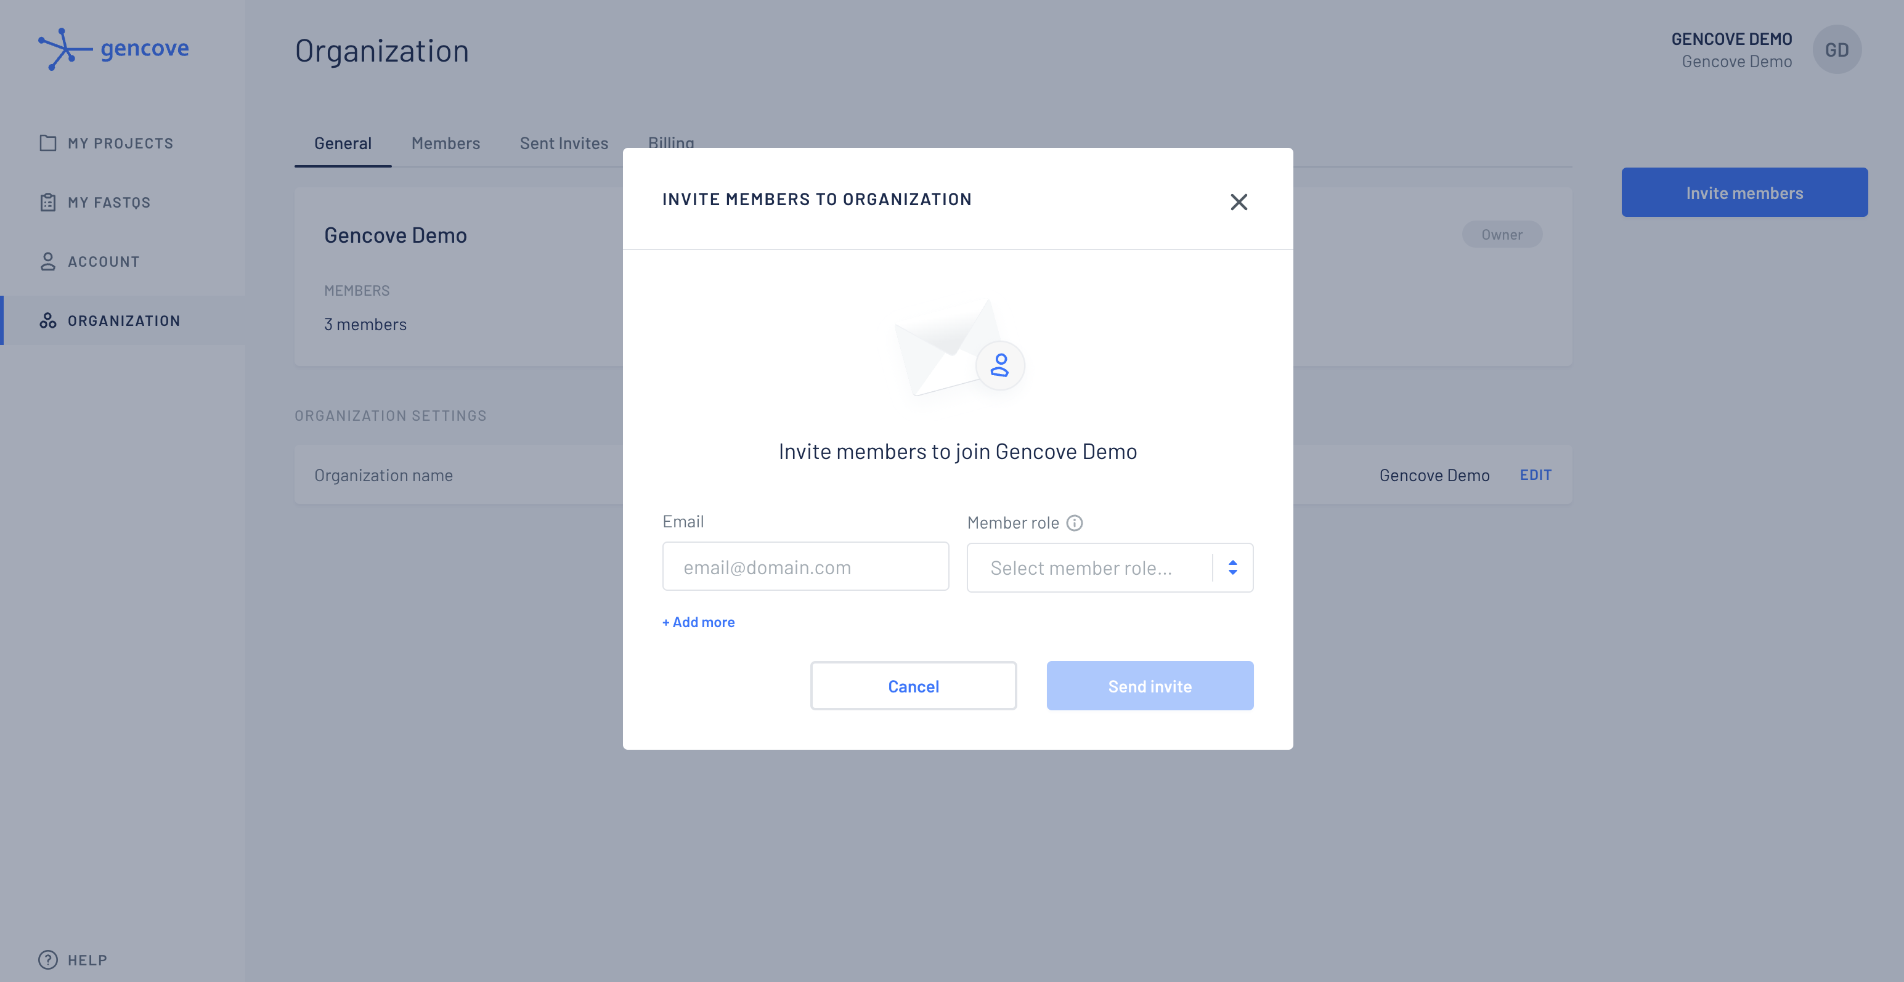The height and width of the screenshot is (982, 1904).
Task: Go to My Projects in sidebar
Action: point(121,144)
